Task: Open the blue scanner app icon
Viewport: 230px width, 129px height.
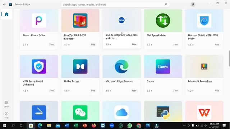Action: (x=39, y=112)
